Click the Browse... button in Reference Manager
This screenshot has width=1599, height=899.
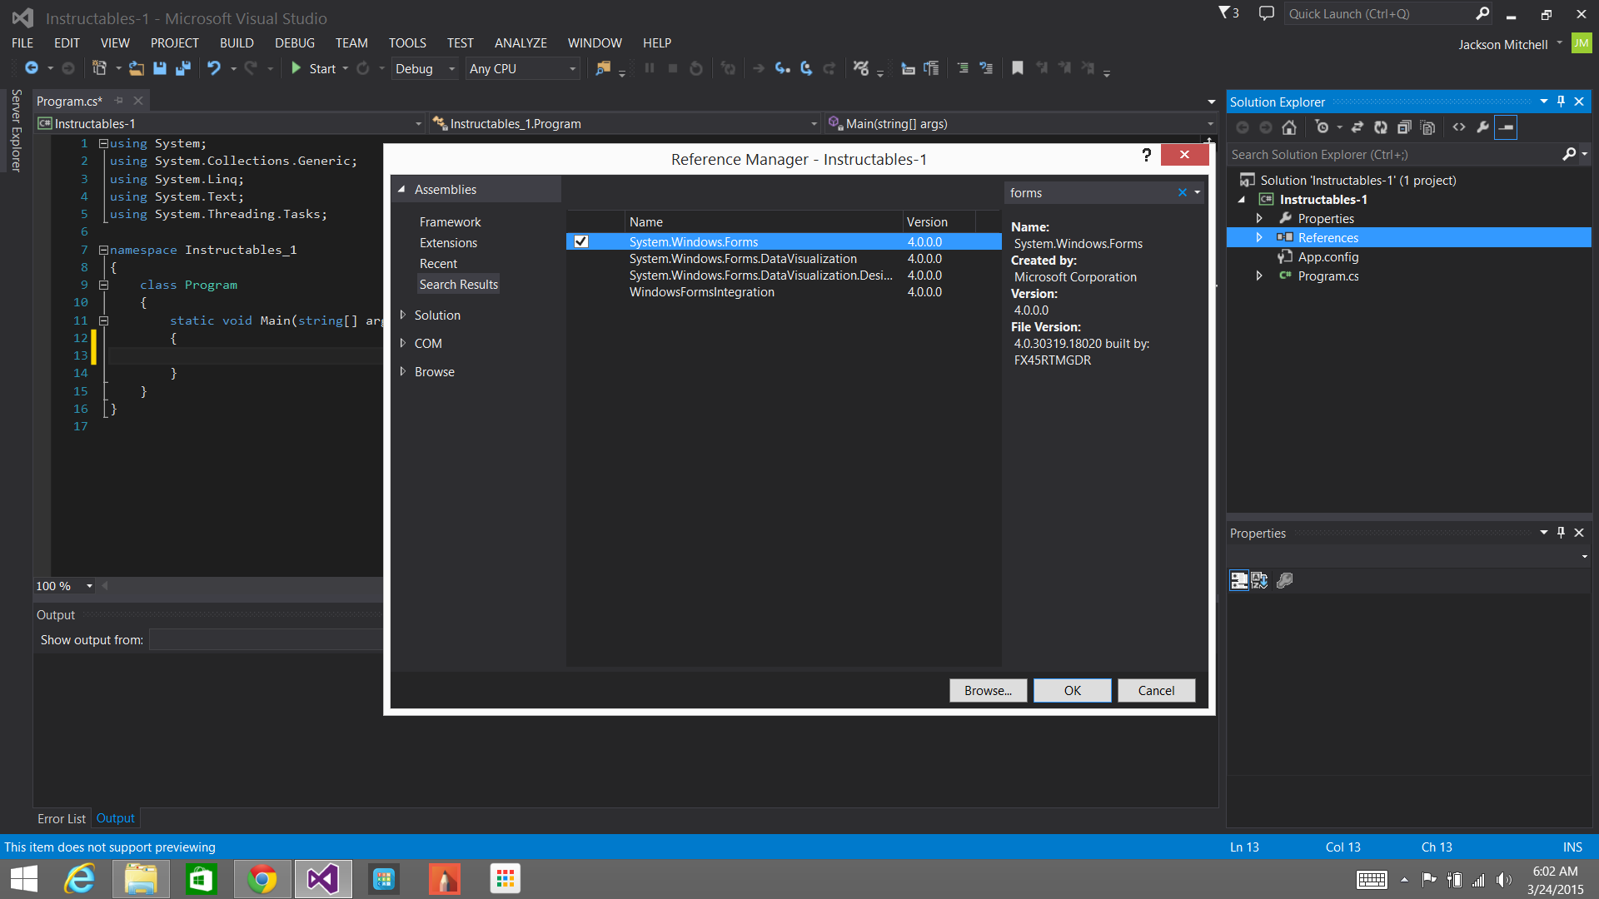[988, 690]
